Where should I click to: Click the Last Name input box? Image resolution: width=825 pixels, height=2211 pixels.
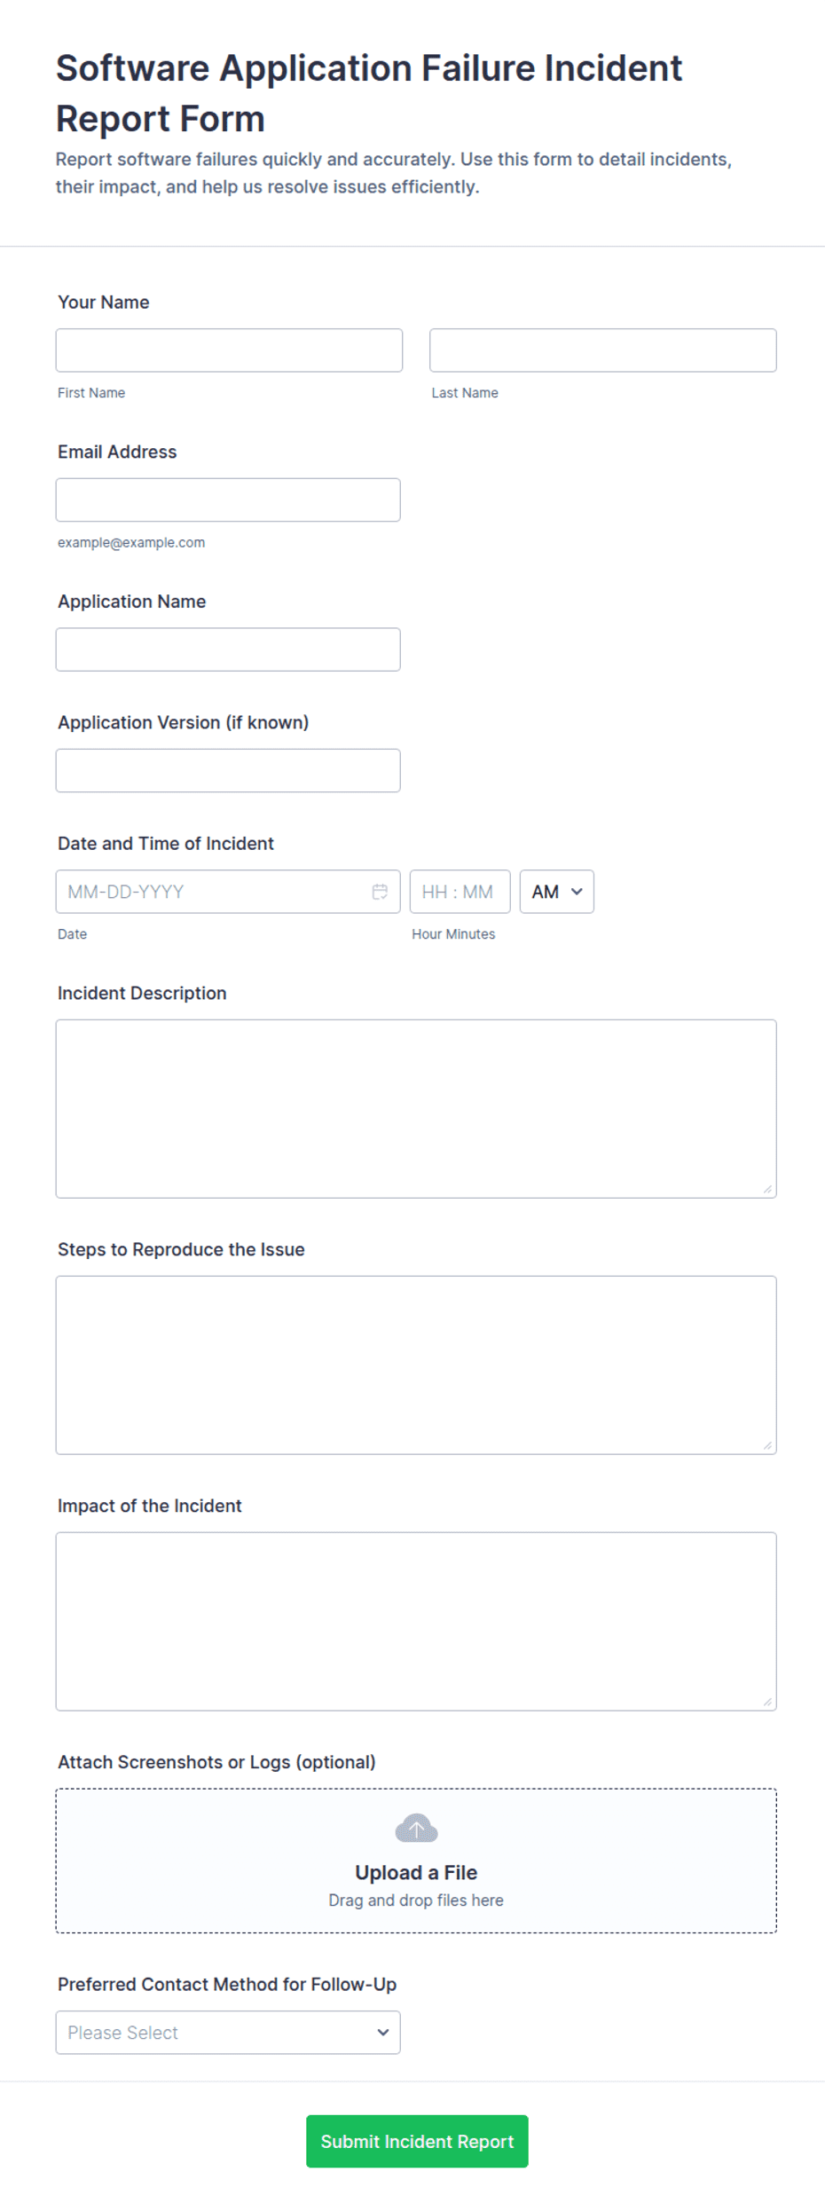pos(603,350)
